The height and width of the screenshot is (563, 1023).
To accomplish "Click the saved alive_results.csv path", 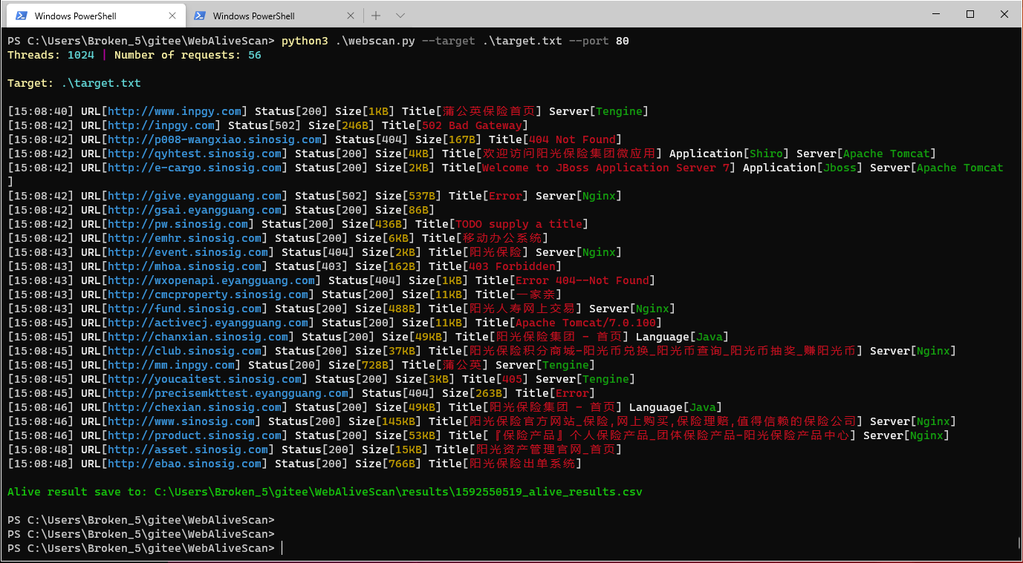I will [398, 492].
